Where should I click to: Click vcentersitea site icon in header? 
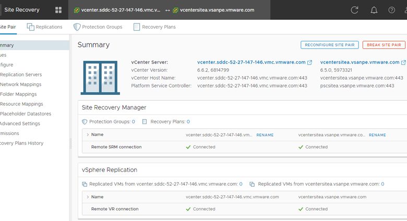(175, 10)
